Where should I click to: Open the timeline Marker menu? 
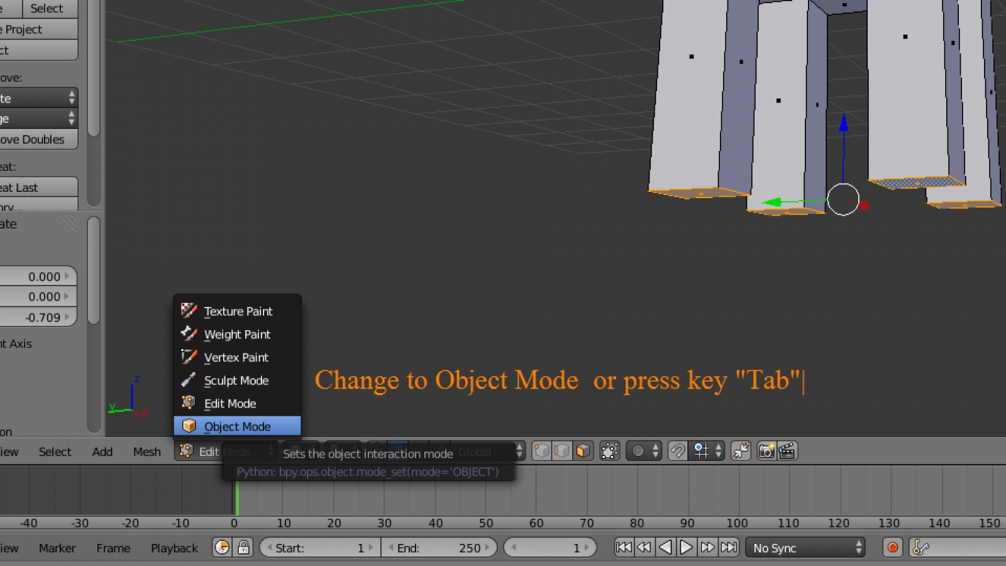click(57, 548)
